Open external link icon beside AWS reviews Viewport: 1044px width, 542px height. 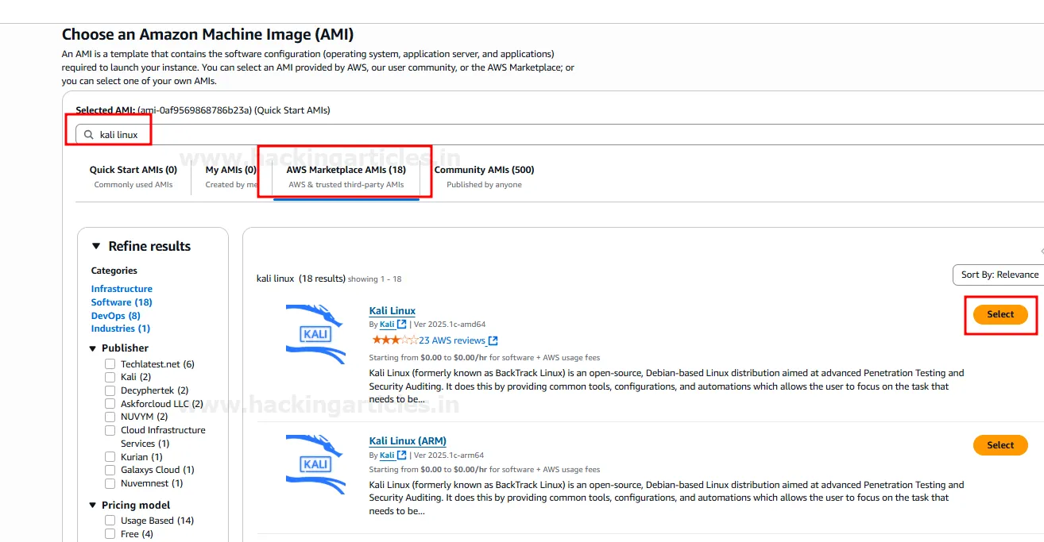(493, 340)
